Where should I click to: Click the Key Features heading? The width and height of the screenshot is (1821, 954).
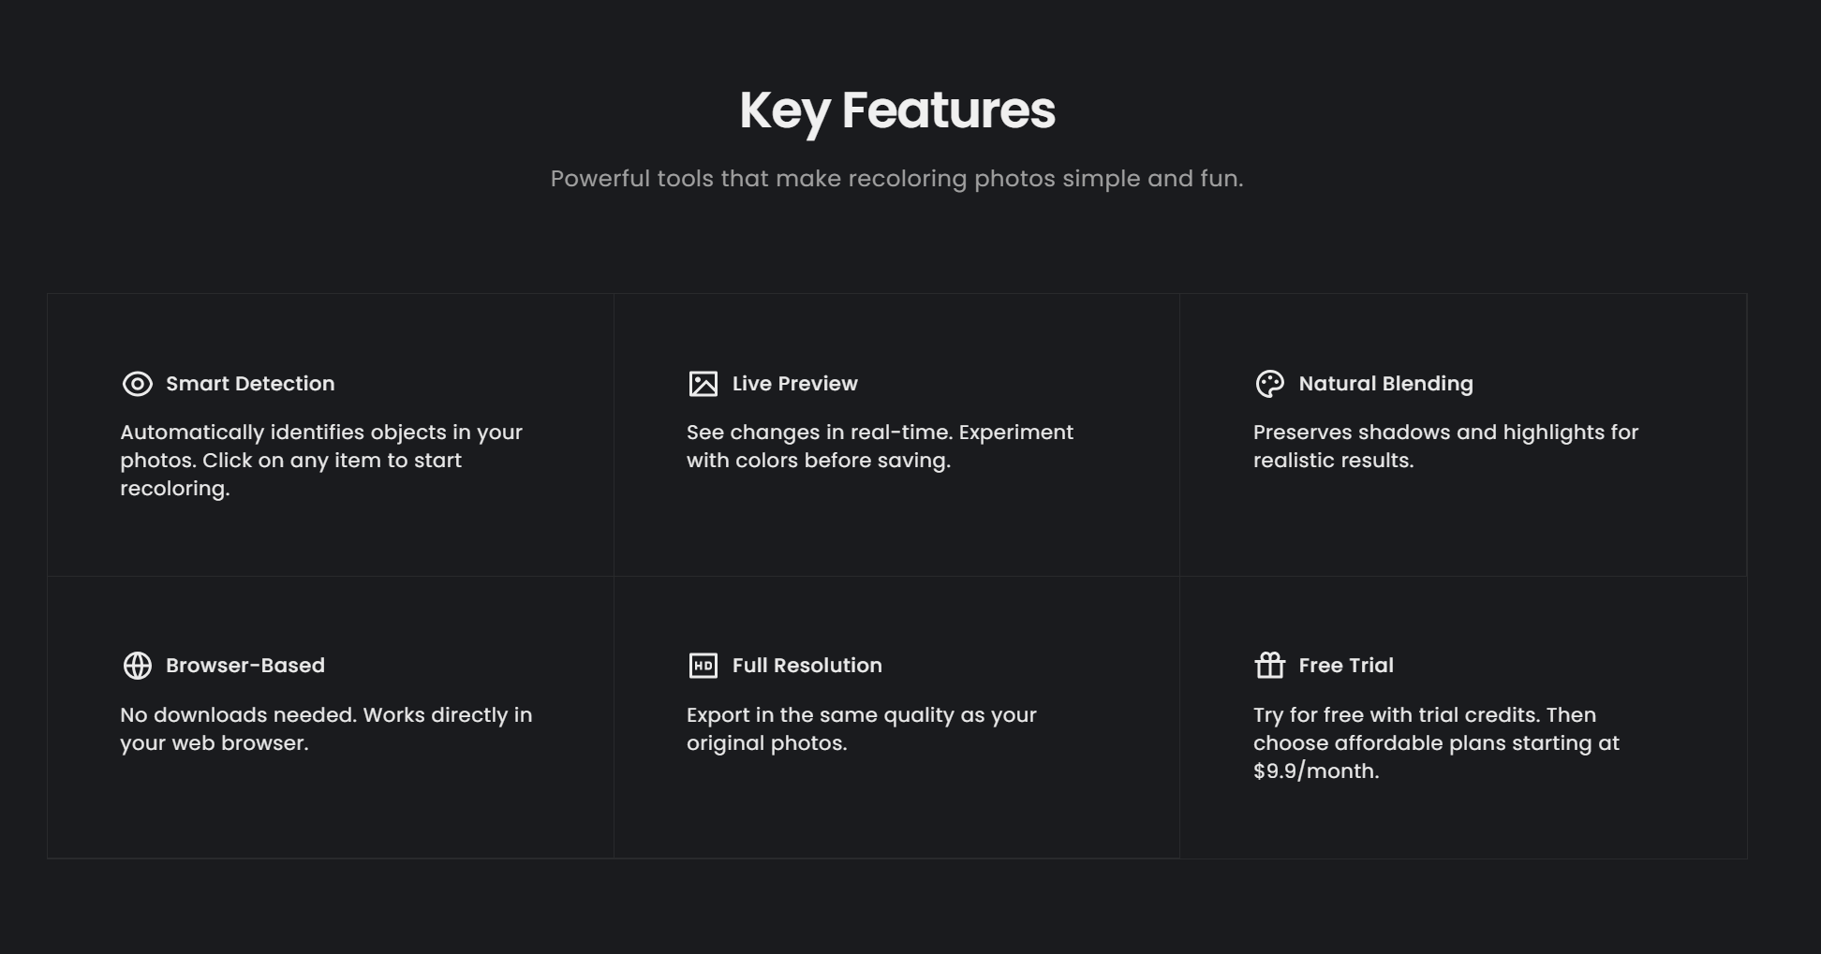pos(896,110)
